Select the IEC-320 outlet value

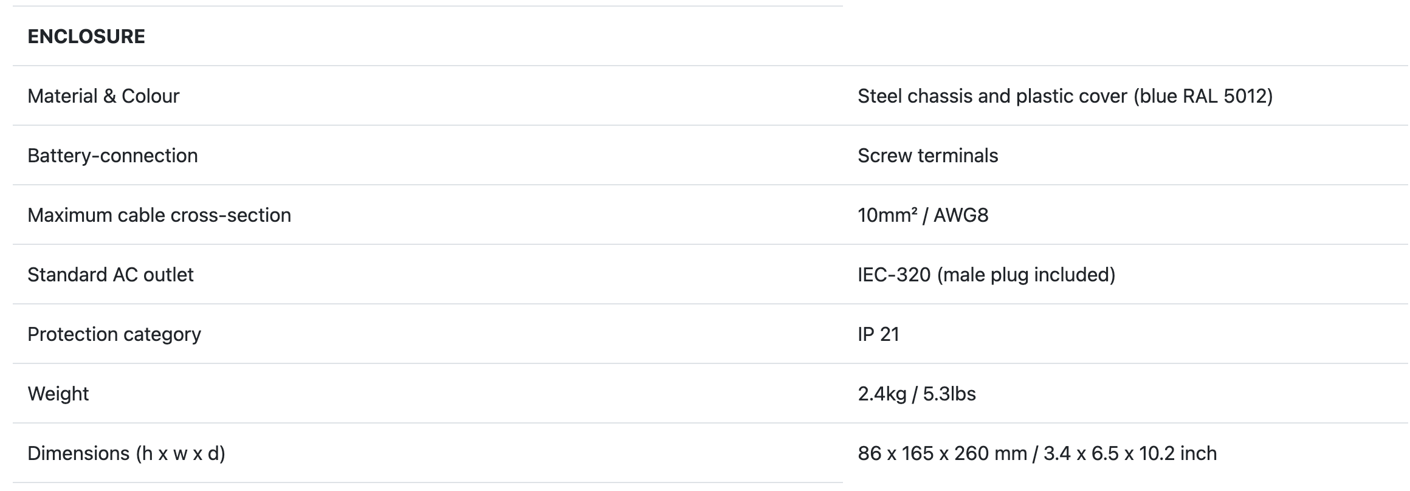[x=894, y=275]
